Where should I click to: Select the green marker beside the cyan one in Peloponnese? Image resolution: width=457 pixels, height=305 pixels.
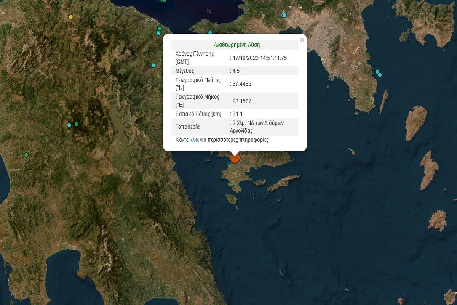click(76, 124)
